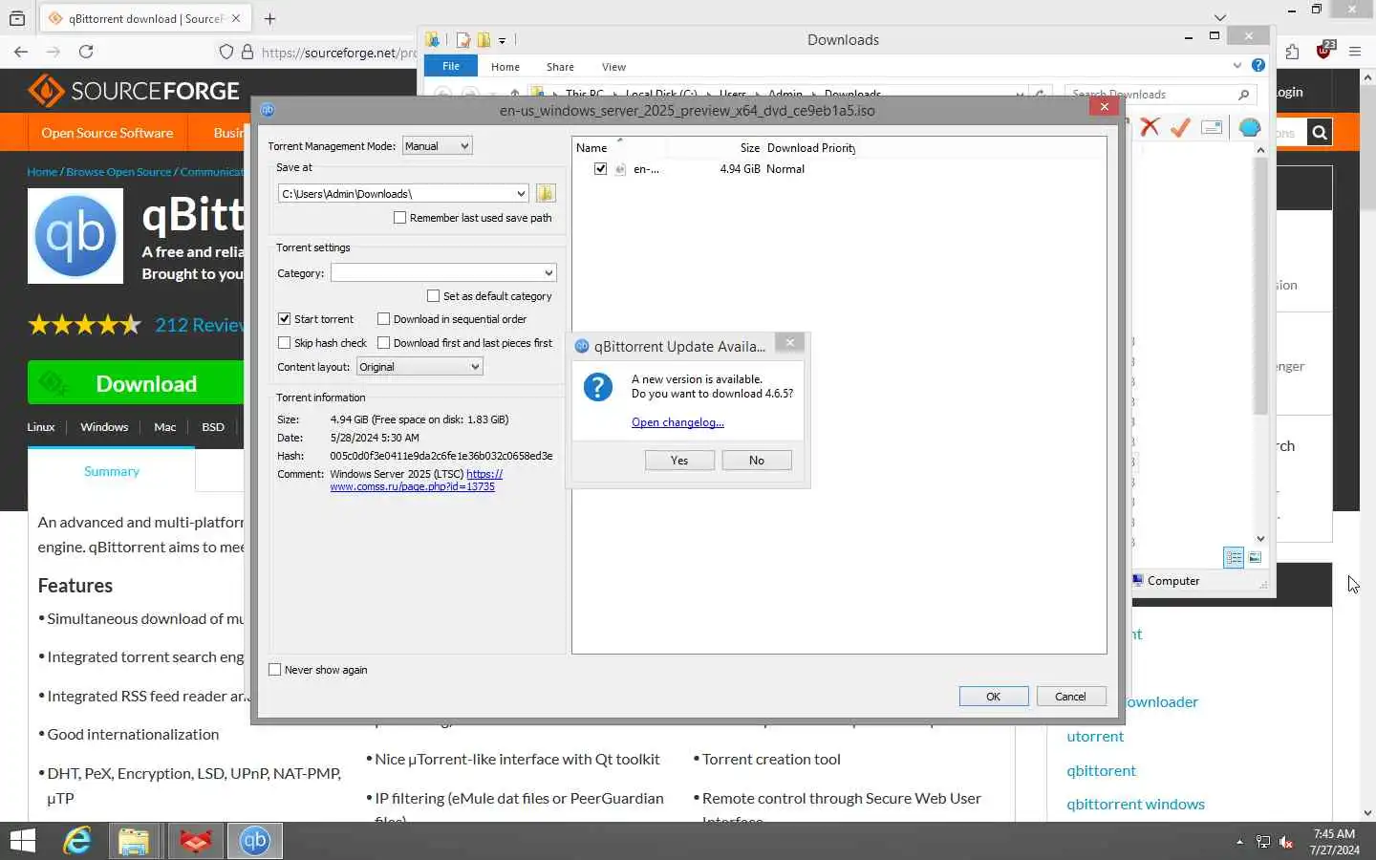Click the SourceForge logo in site header

pos(134,91)
